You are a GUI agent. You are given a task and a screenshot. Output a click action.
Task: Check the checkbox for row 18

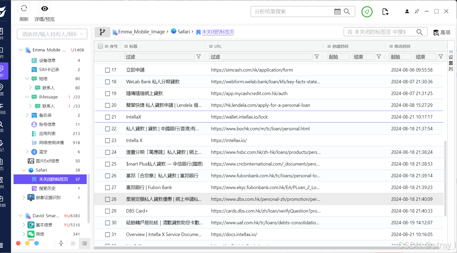[x=107, y=82]
